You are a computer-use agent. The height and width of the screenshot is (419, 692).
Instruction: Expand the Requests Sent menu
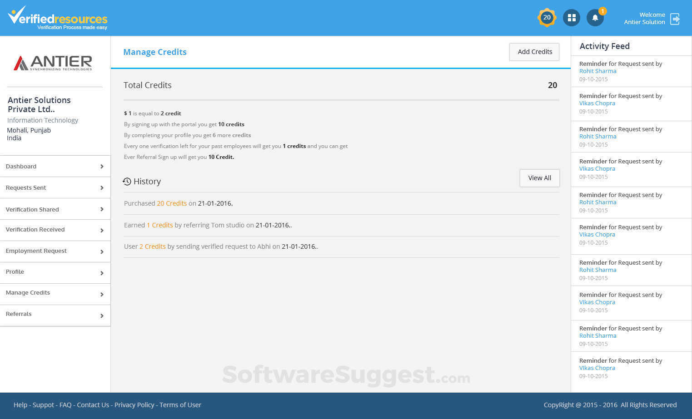tap(25, 187)
